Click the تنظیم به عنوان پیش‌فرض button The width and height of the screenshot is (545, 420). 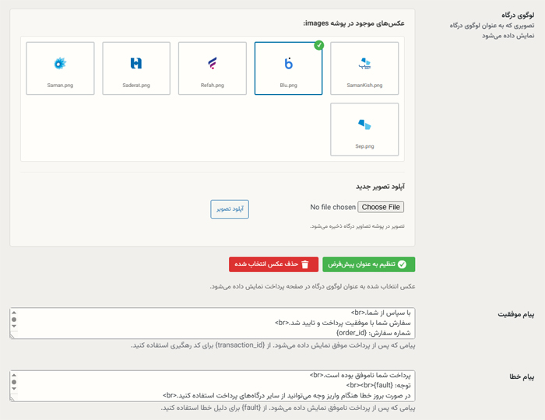pyautogui.click(x=369, y=264)
